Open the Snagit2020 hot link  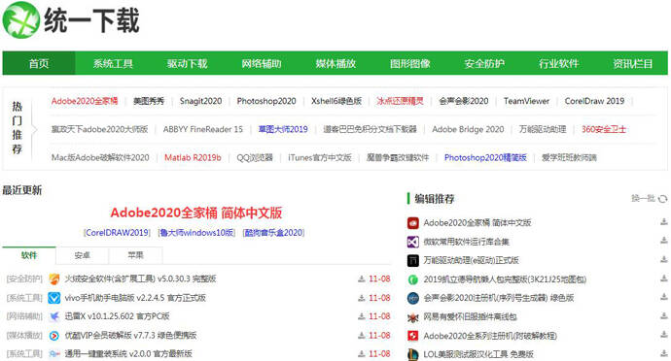tap(200, 101)
